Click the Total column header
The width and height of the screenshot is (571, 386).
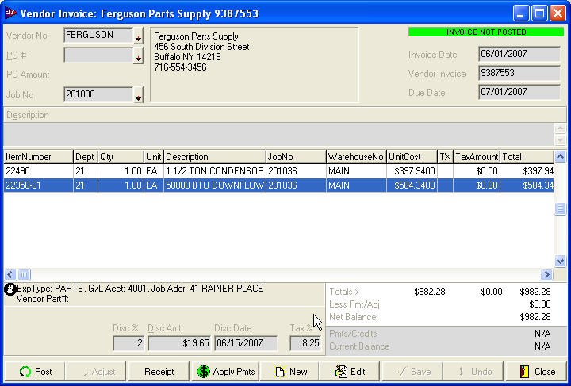527,157
